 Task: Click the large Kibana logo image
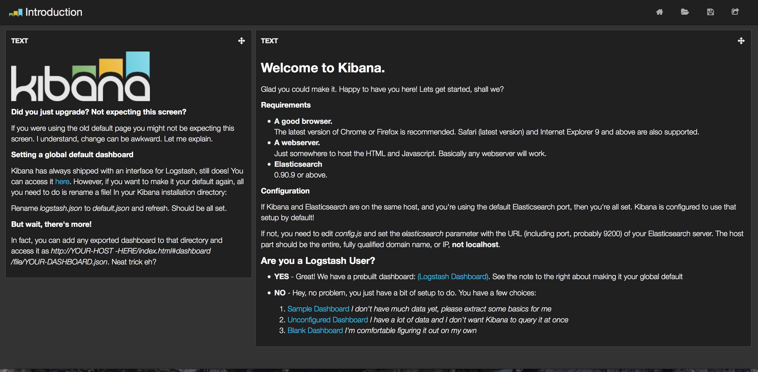pyautogui.click(x=80, y=77)
